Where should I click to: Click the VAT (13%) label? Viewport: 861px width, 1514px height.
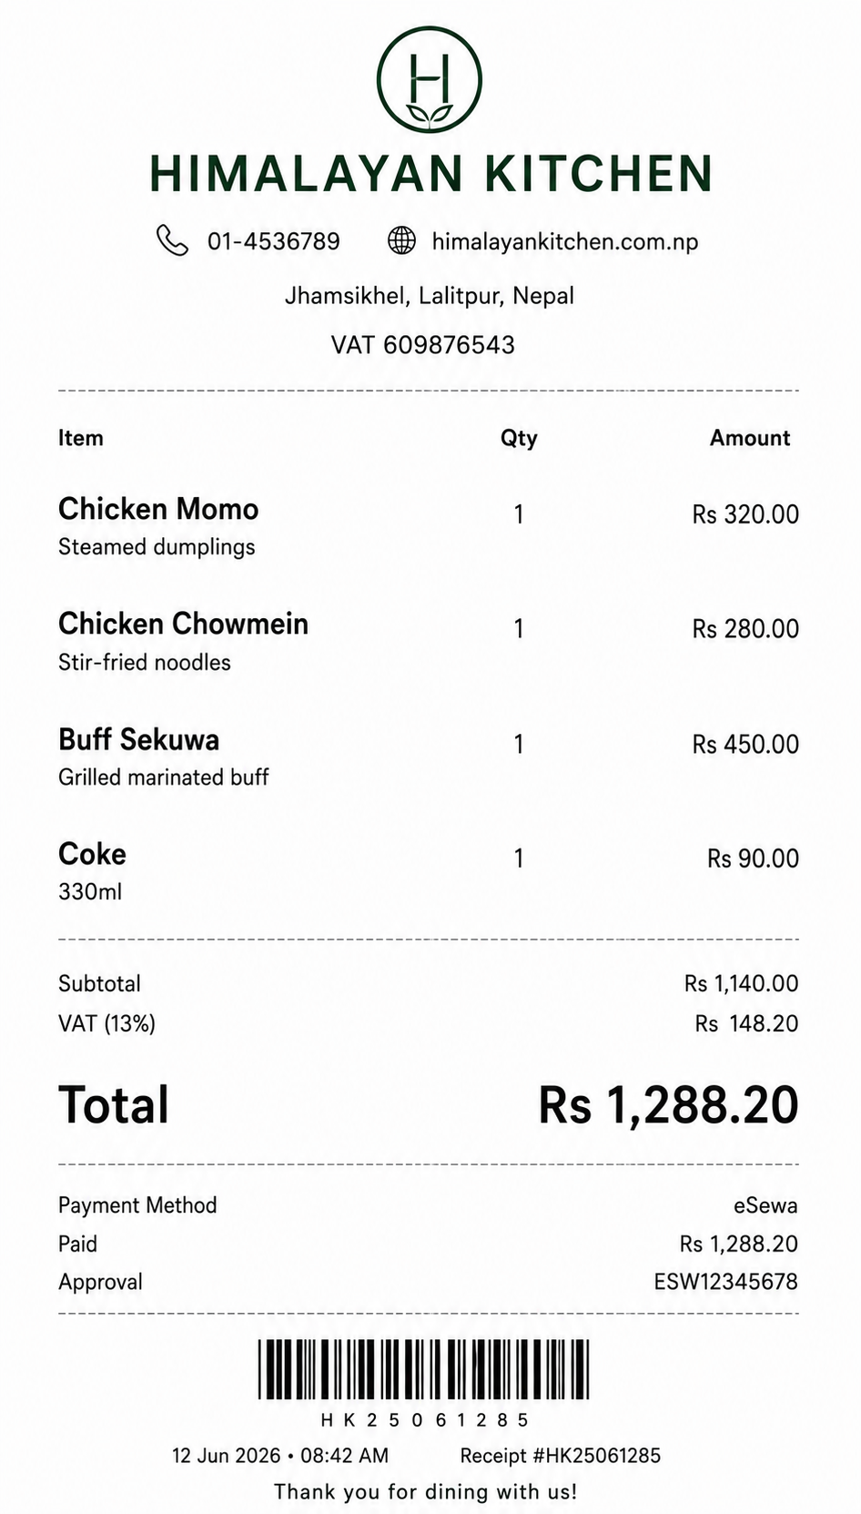[106, 1023]
